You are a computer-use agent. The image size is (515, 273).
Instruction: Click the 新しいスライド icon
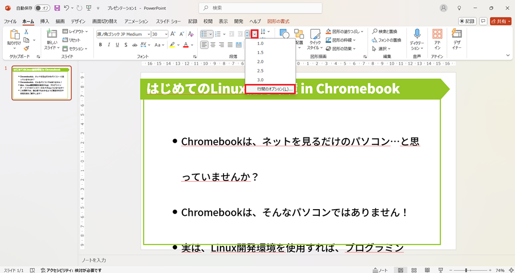click(x=51, y=34)
